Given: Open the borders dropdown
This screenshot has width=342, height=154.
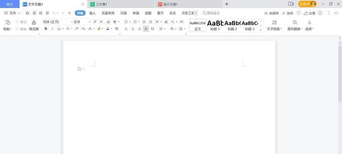Looking at the screenshot, I should (185, 28).
